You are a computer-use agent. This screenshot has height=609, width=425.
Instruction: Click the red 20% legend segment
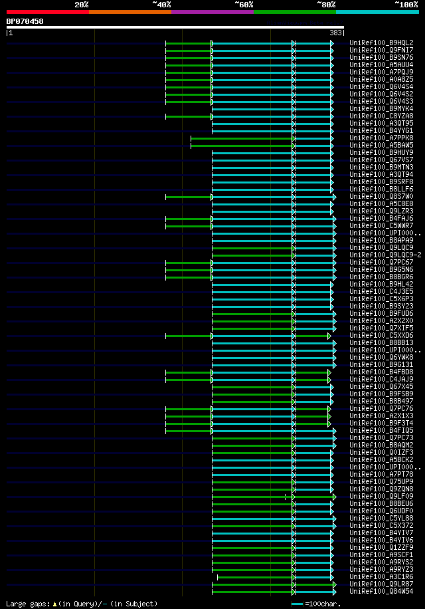coord(48,12)
